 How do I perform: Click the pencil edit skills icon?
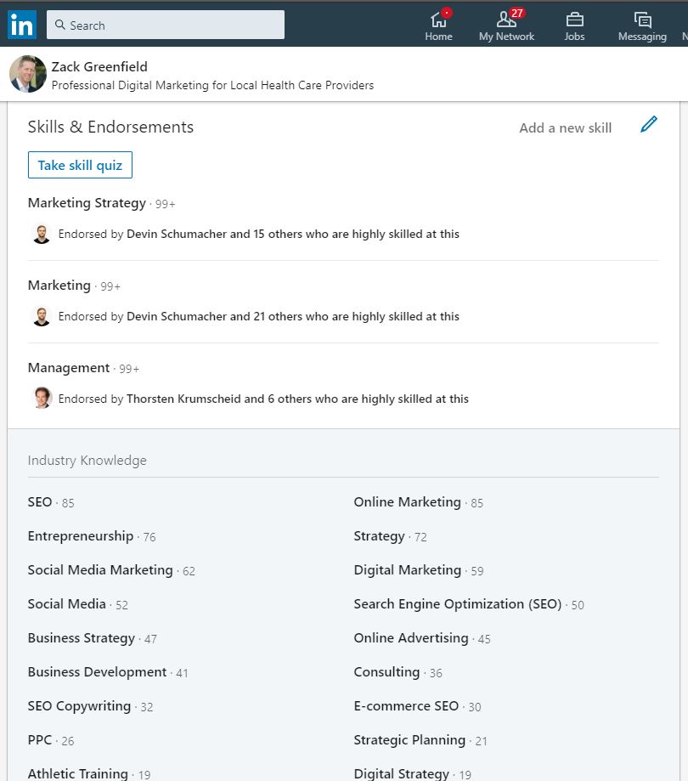[649, 126]
